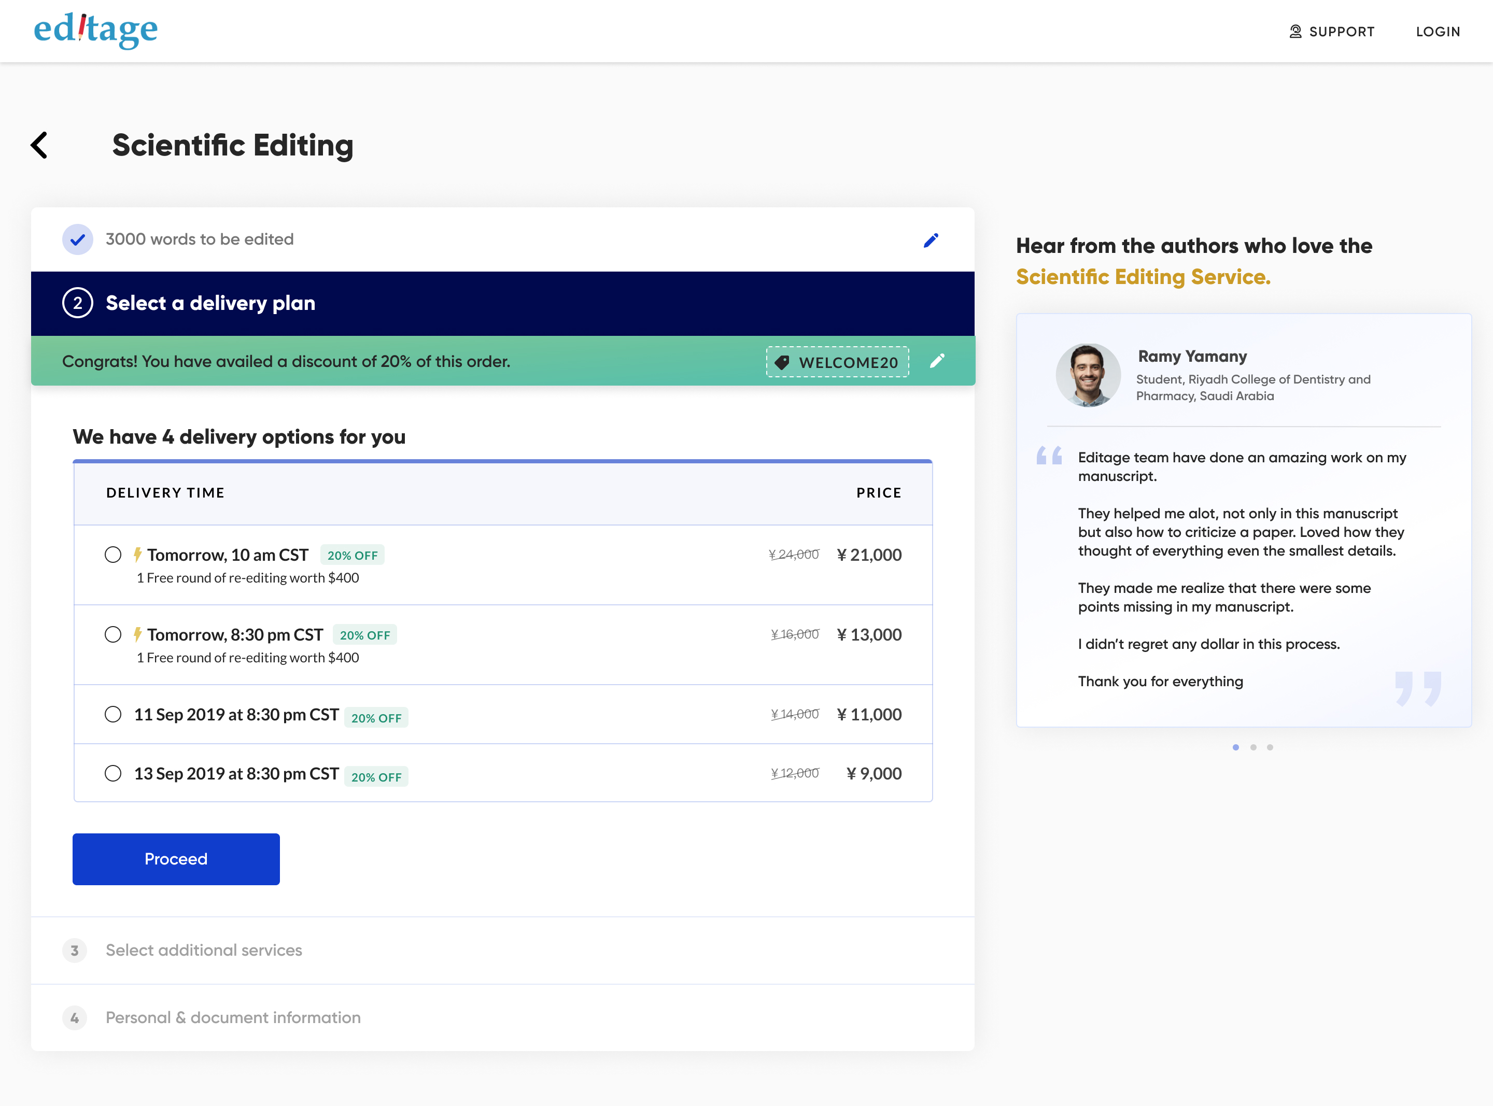Open the Login link
Image resolution: width=1493 pixels, height=1106 pixels.
[1438, 32]
